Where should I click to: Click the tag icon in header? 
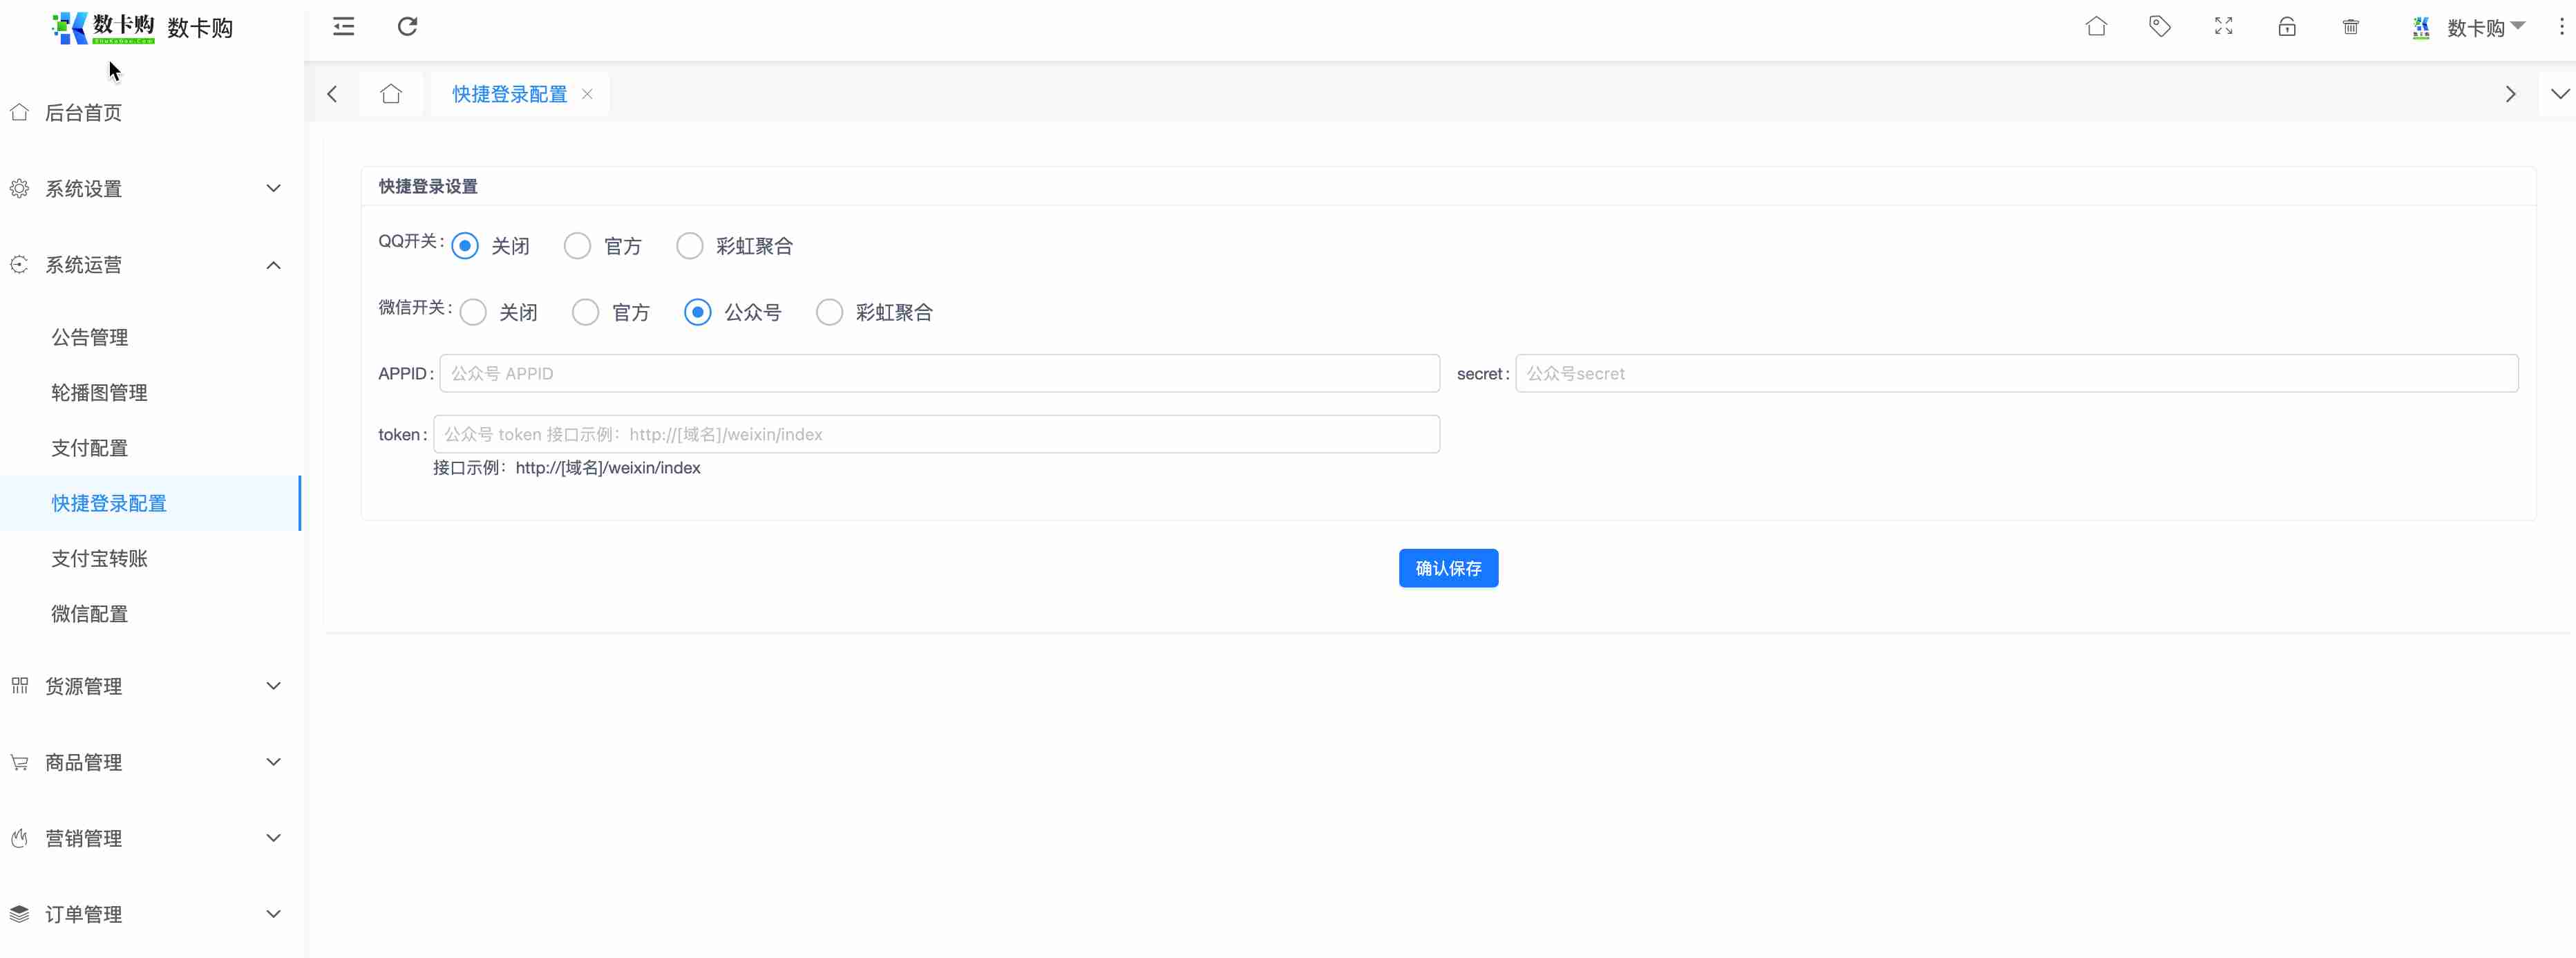click(x=2159, y=27)
